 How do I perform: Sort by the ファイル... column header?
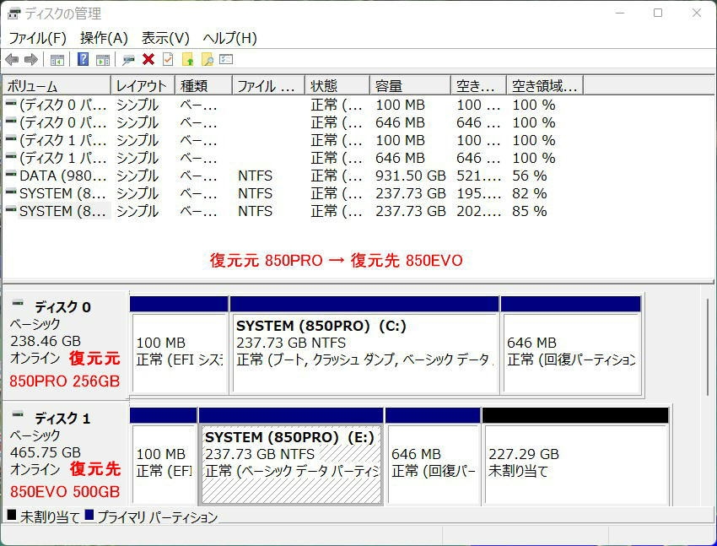[268, 85]
